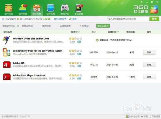
Task: Select the 最近安装(4) tab
Action: pos(103,26)
